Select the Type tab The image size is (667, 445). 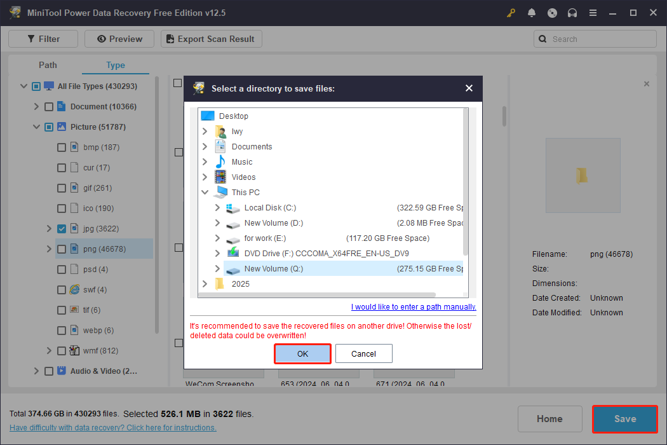click(x=116, y=65)
